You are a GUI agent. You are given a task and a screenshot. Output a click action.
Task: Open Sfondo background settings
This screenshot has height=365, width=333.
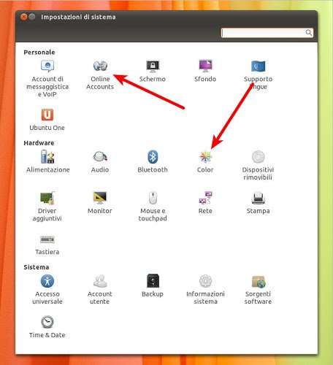point(205,71)
